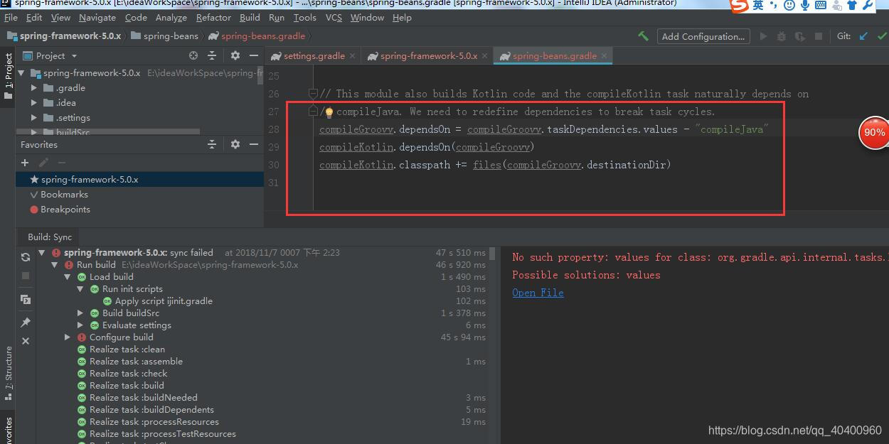Click the Toggle view icon in Build panel
This screenshot has height=444, width=889.
pyautogui.click(x=26, y=299)
